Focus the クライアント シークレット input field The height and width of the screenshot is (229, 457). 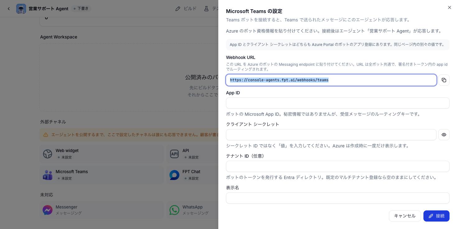point(331,135)
